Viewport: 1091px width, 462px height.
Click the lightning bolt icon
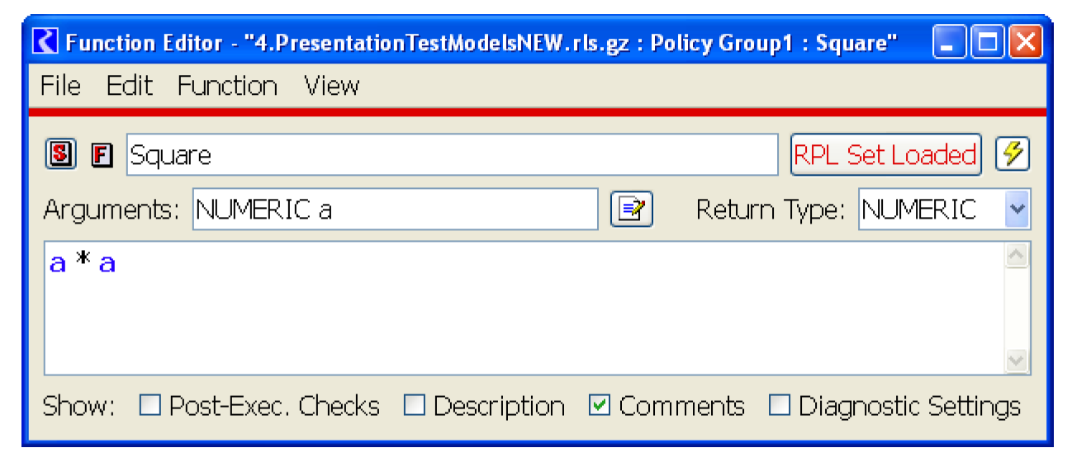(x=1012, y=154)
